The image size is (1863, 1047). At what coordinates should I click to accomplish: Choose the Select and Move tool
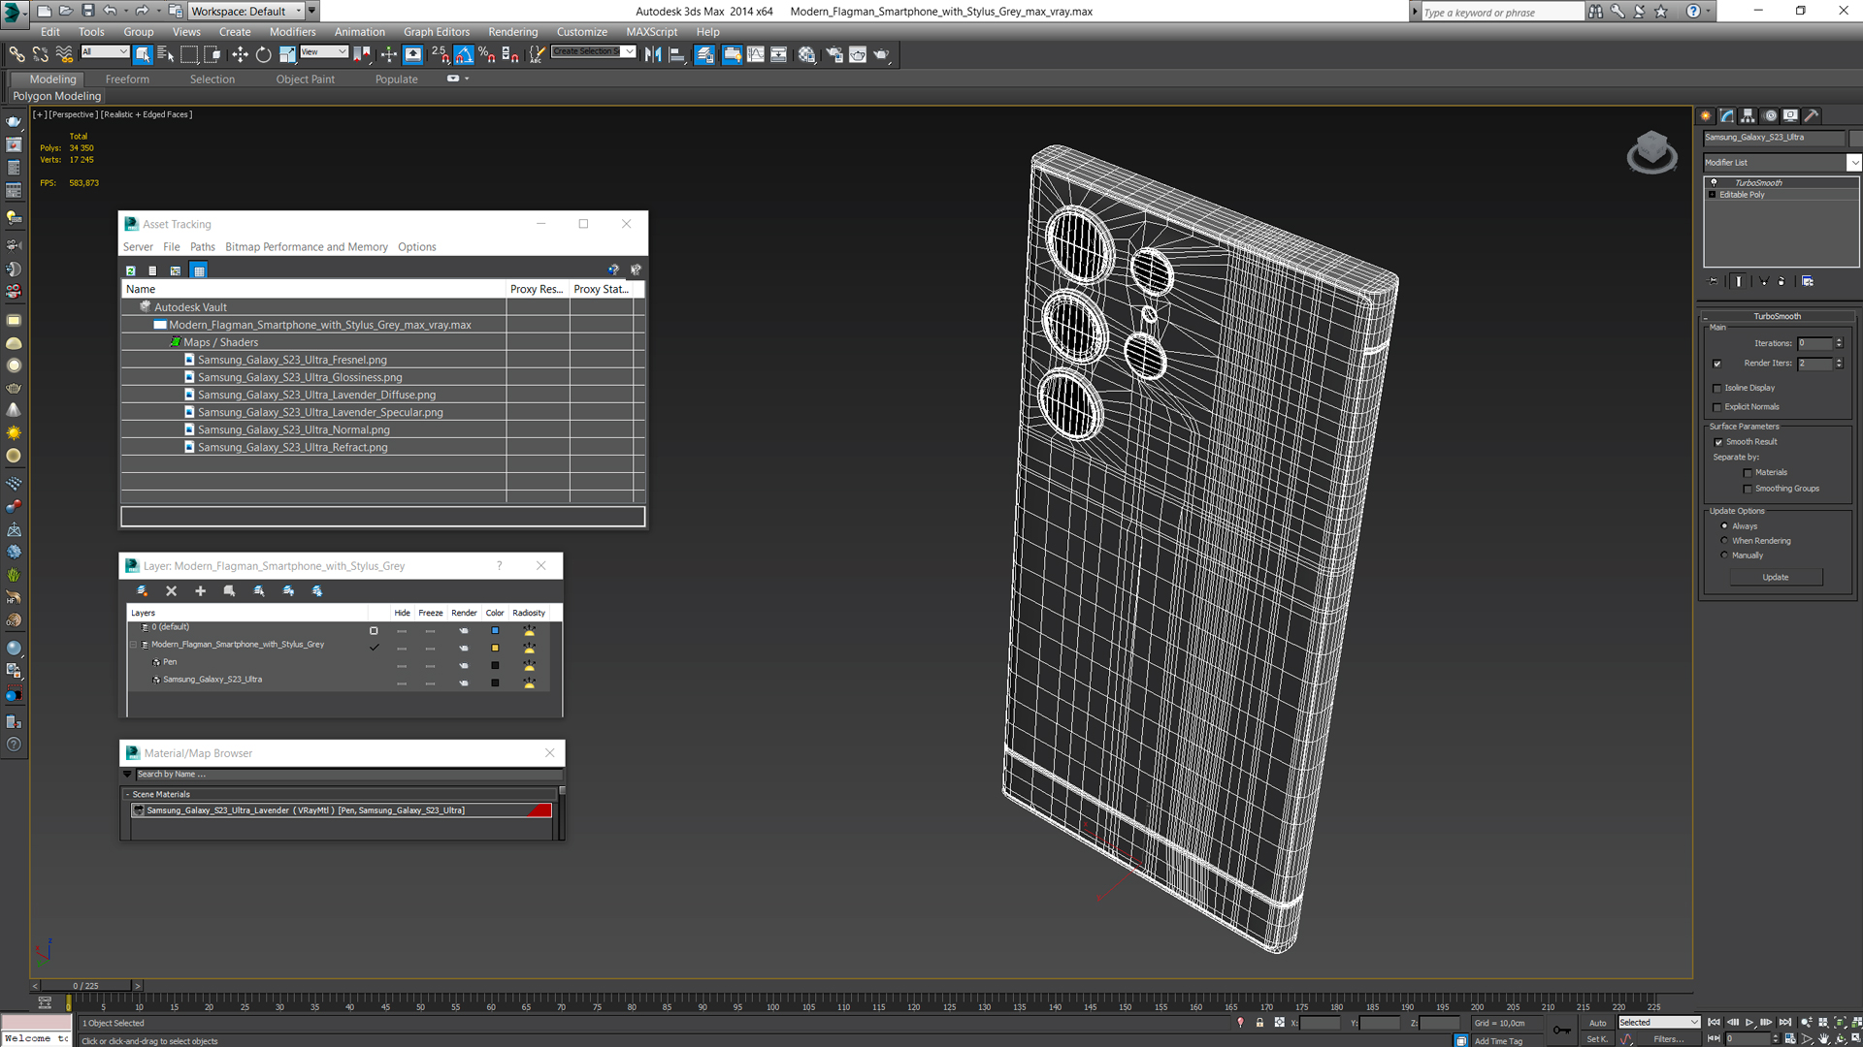pyautogui.click(x=240, y=54)
